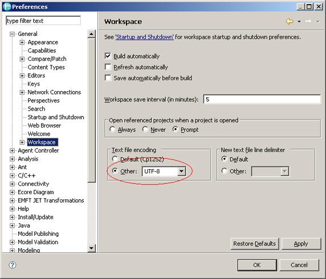Expand the Editors tree node
This screenshot has width=326, height=279.
[x=22, y=76]
